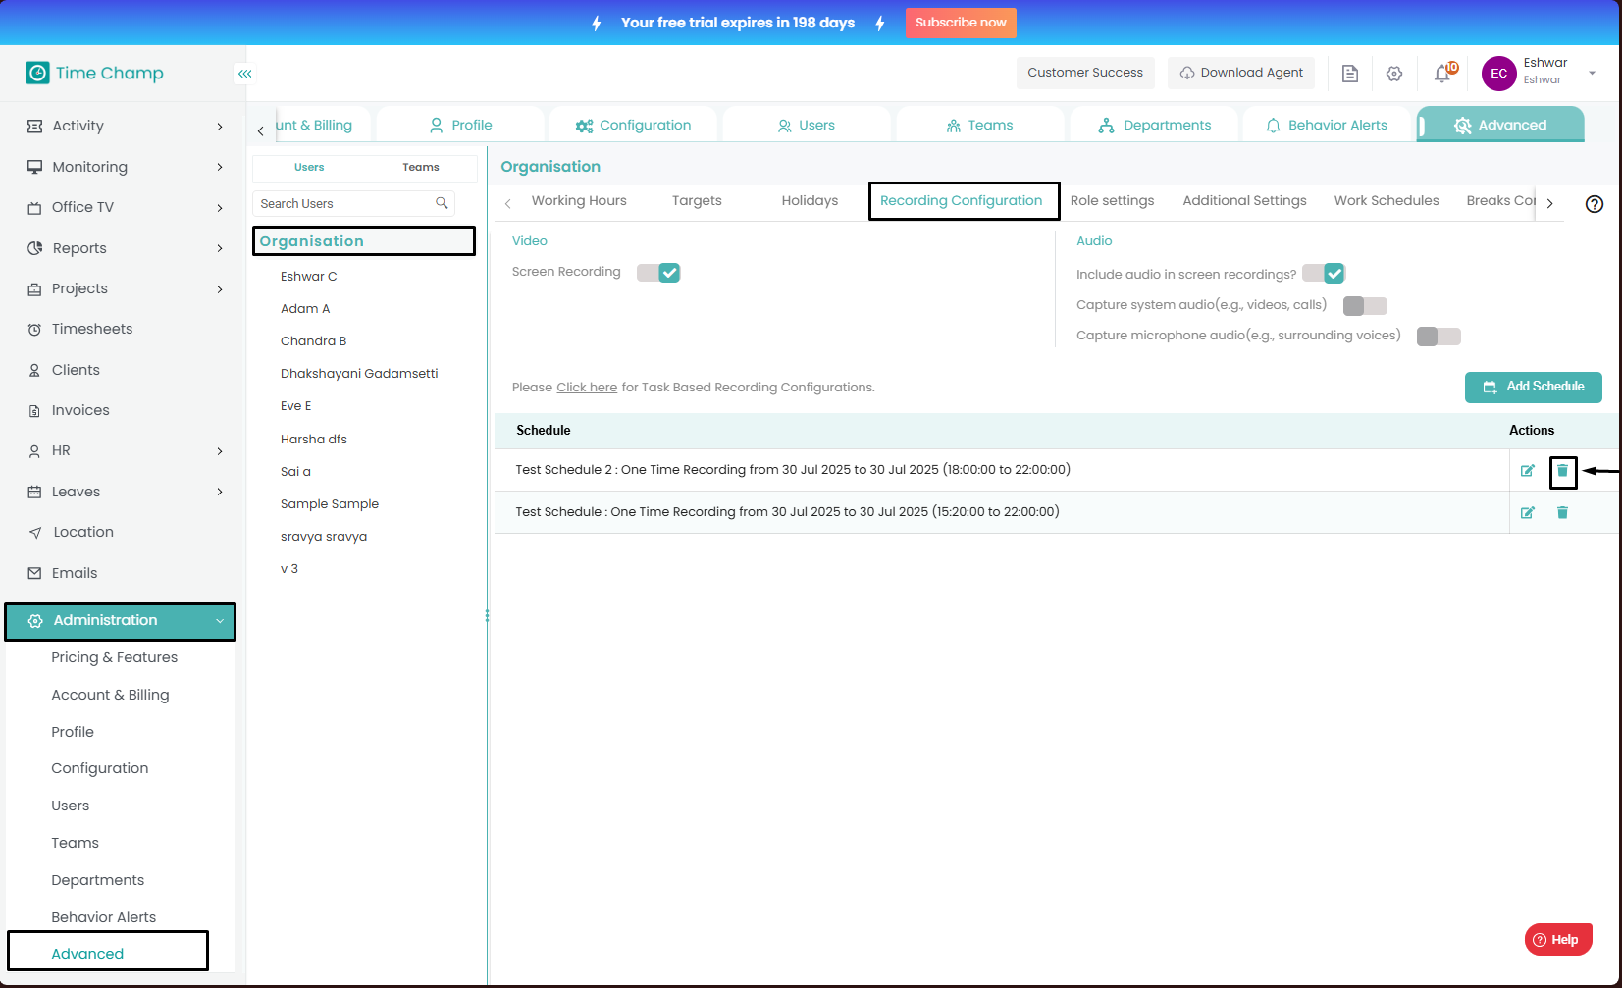Open the settings gear in header

point(1394,74)
